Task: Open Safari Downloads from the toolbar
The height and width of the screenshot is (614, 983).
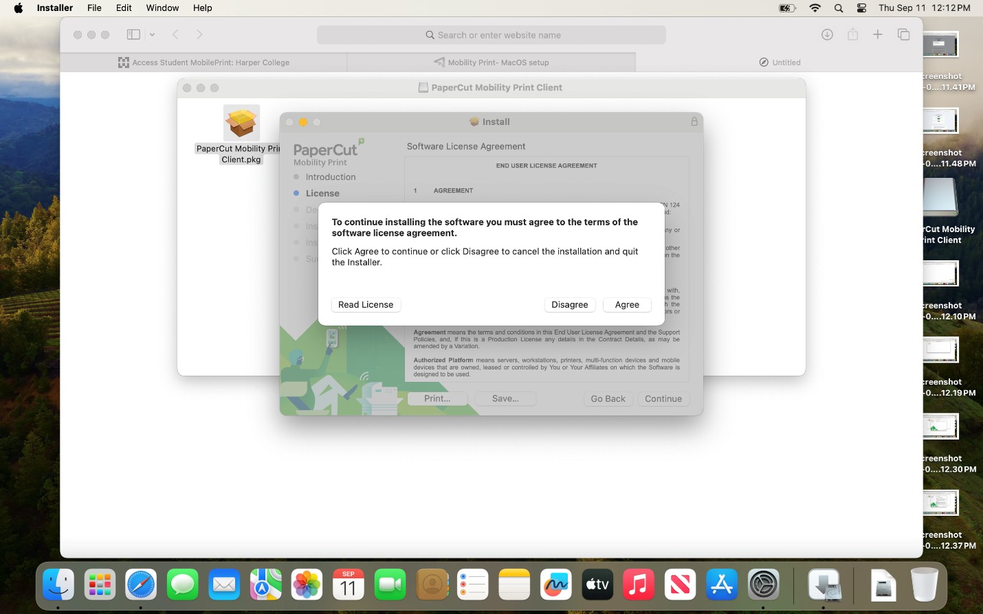Action: [x=827, y=34]
